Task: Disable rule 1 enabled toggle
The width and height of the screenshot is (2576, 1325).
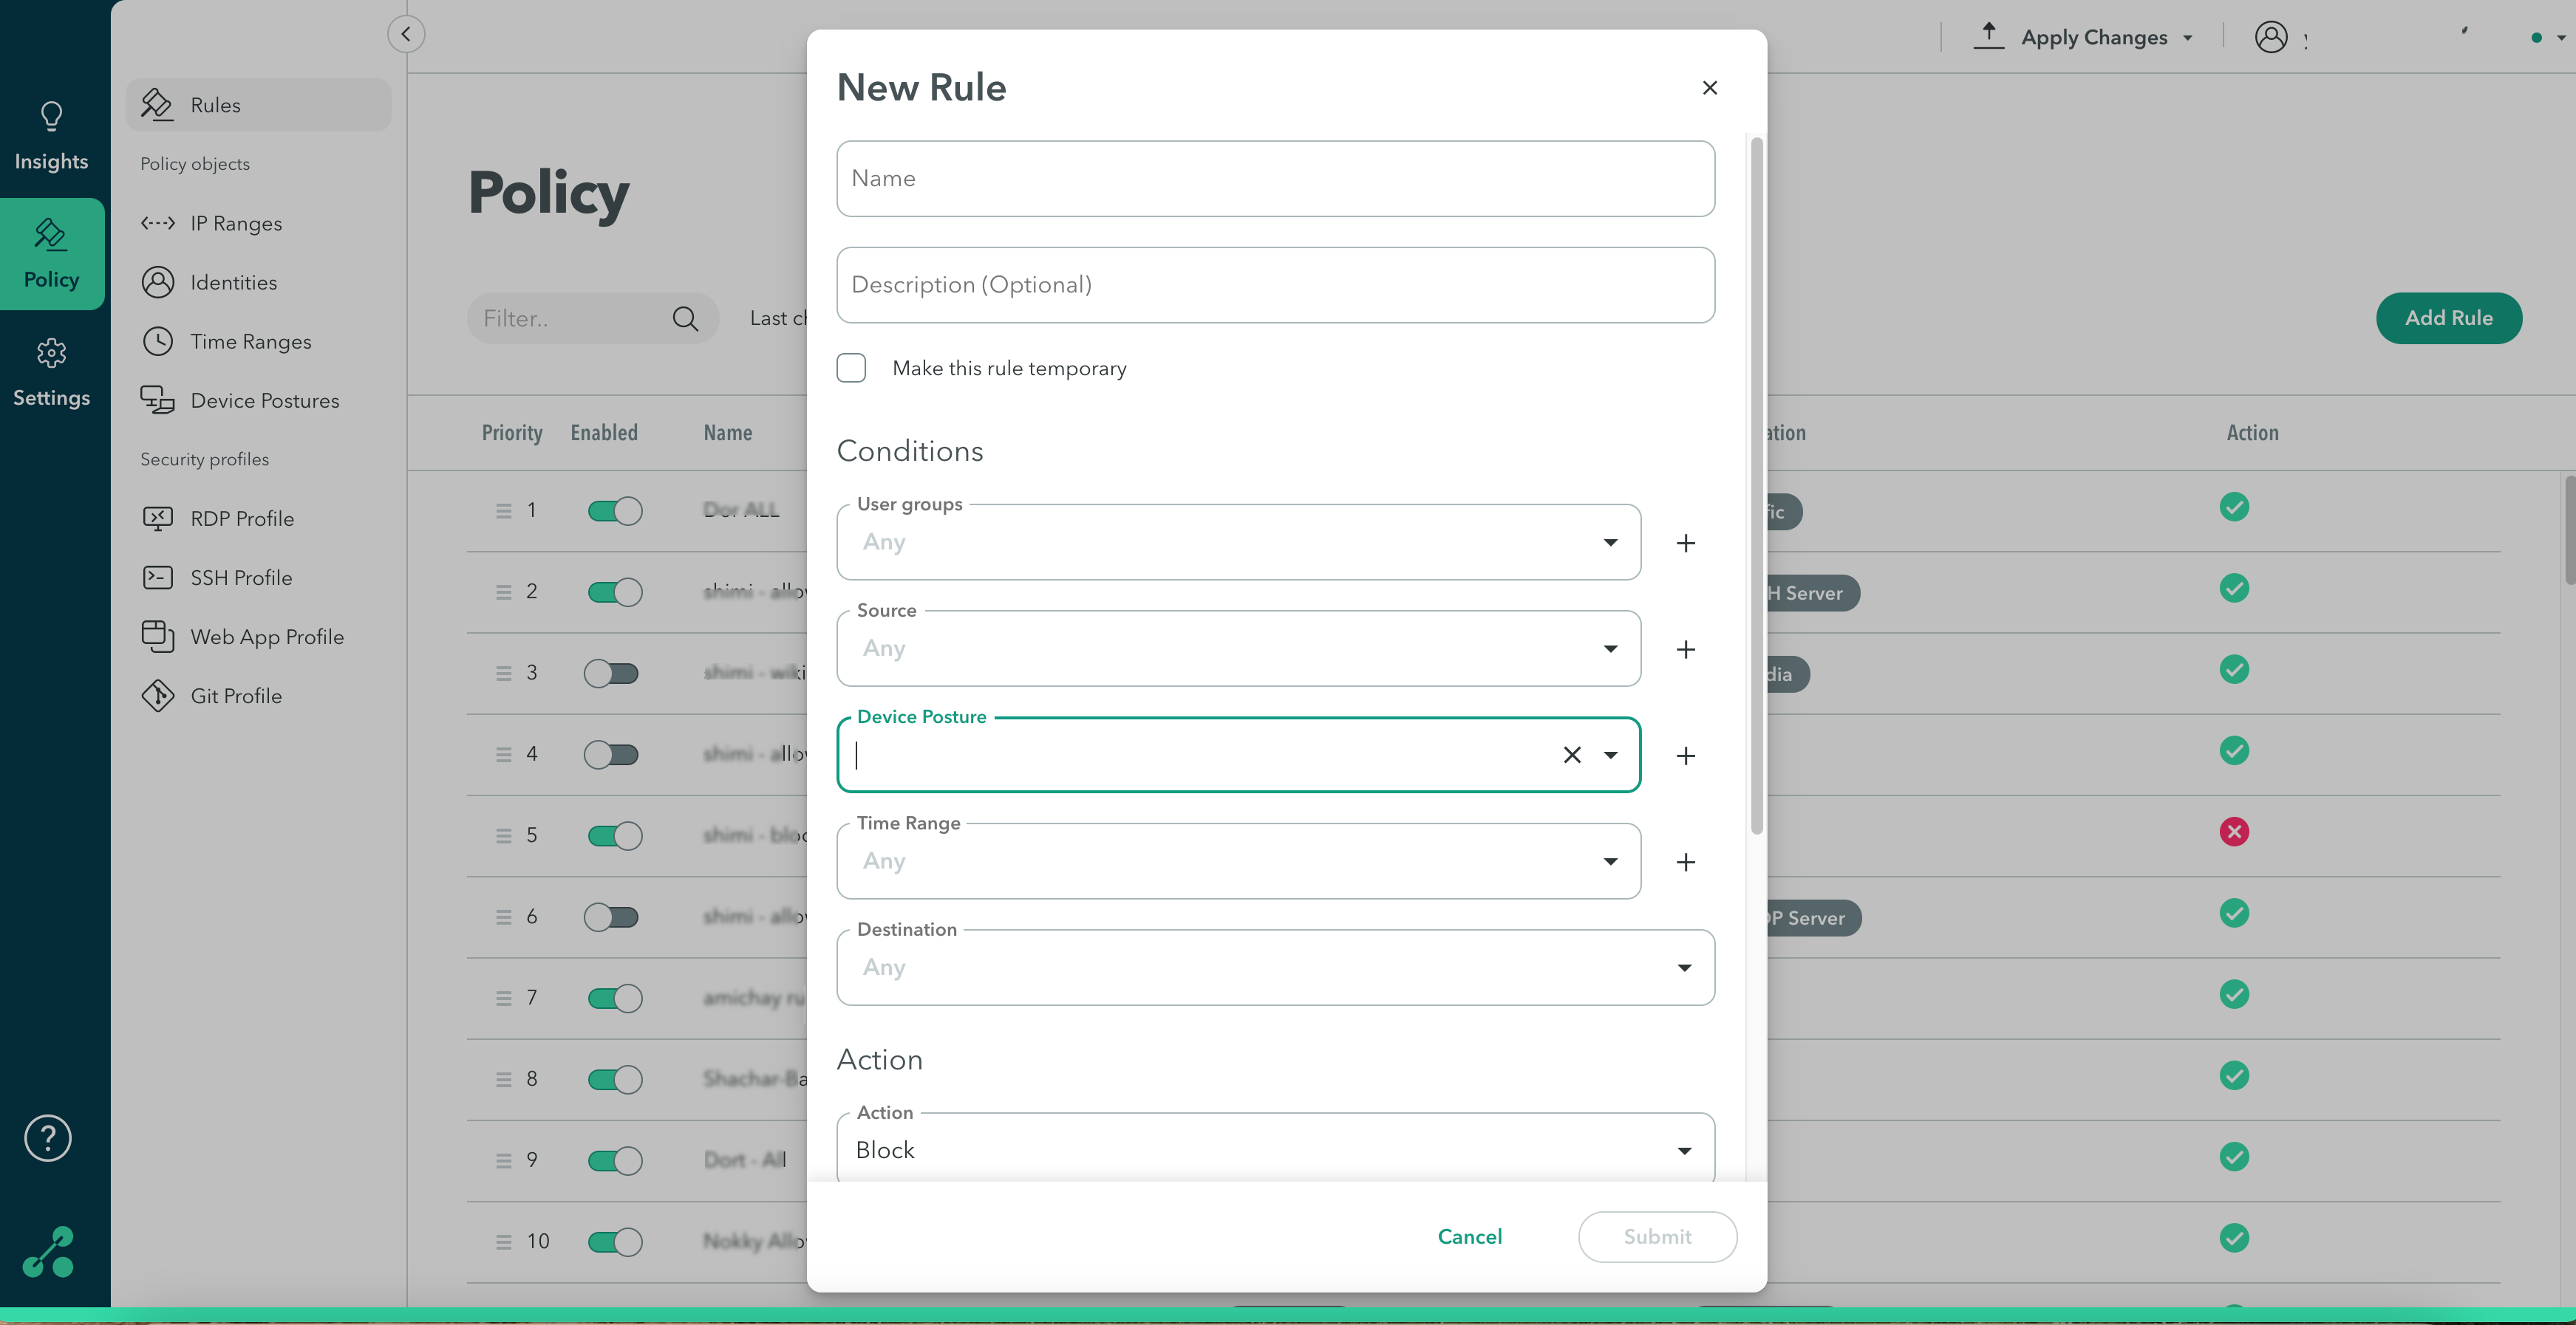Action: pyautogui.click(x=614, y=510)
